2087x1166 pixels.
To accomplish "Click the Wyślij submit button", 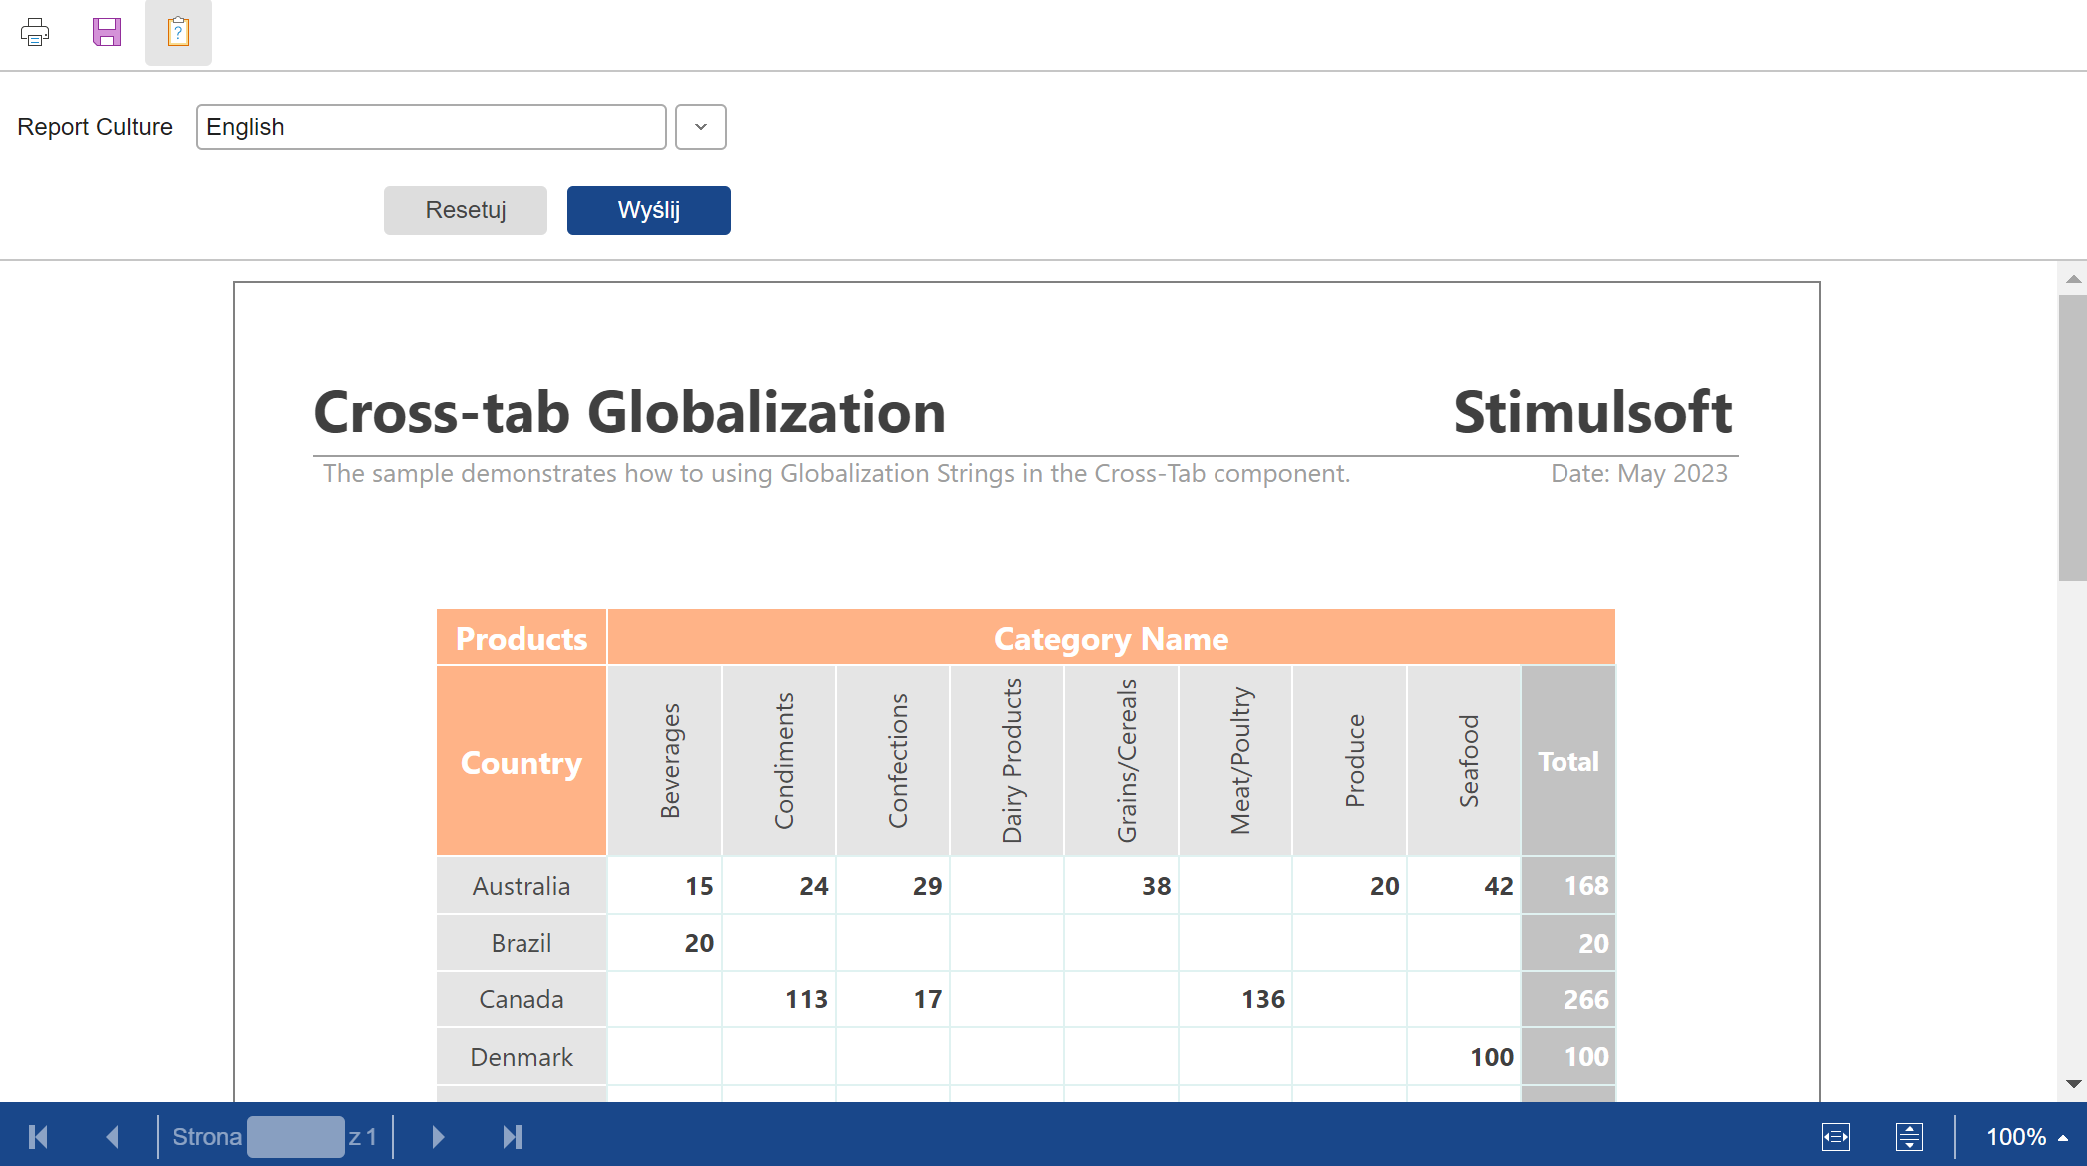I will click(648, 210).
